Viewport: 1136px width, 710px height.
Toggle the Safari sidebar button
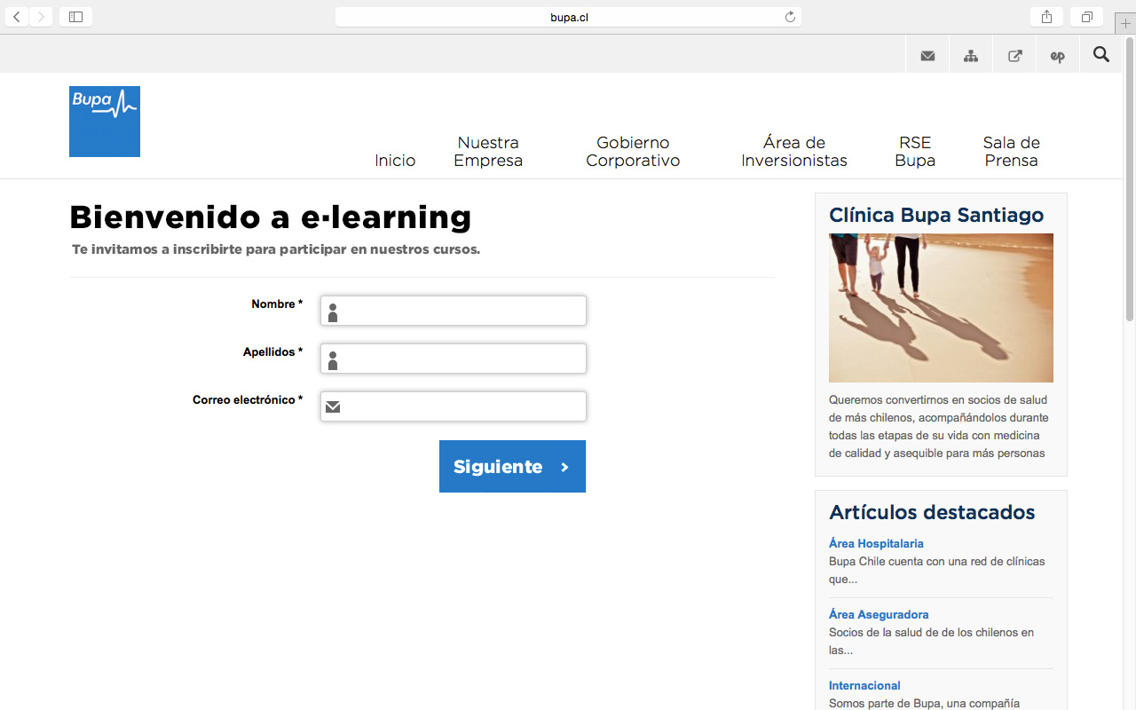coord(75,17)
